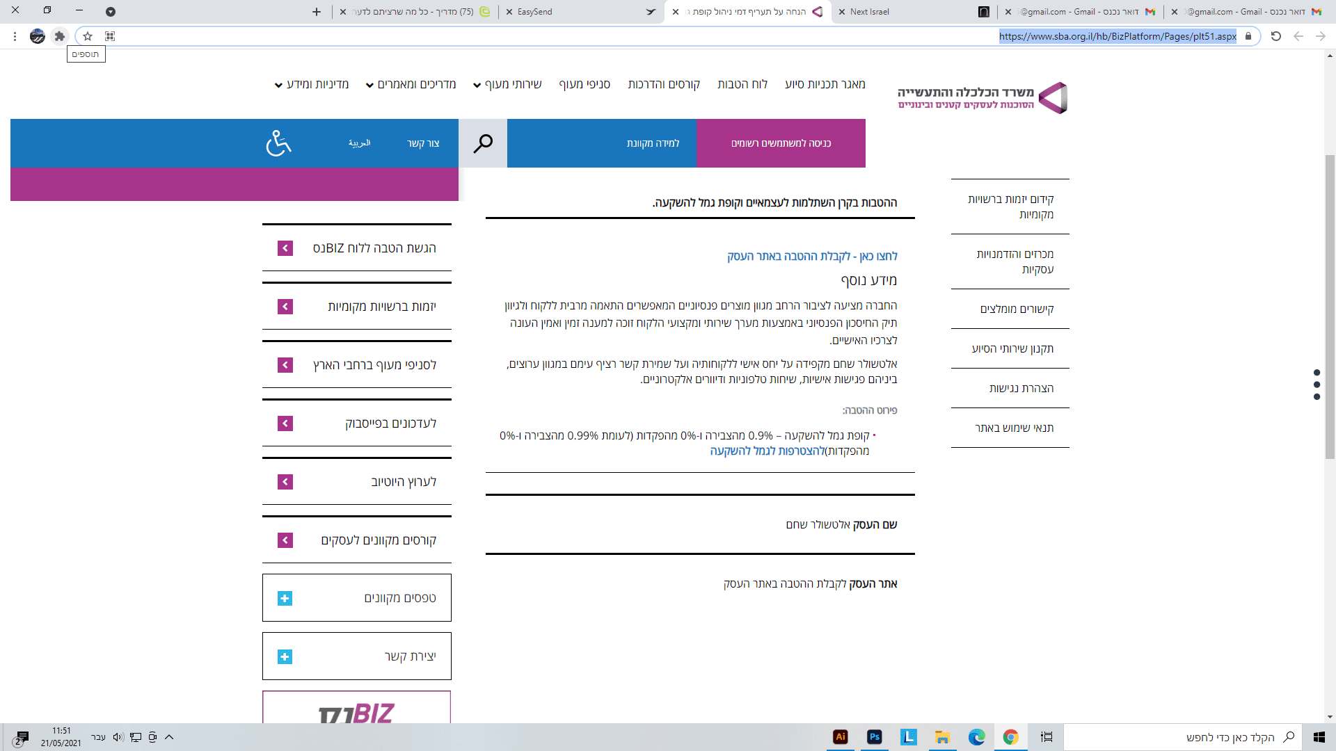Click the כנסBIZ banner image
The width and height of the screenshot is (1336, 751).
[356, 707]
